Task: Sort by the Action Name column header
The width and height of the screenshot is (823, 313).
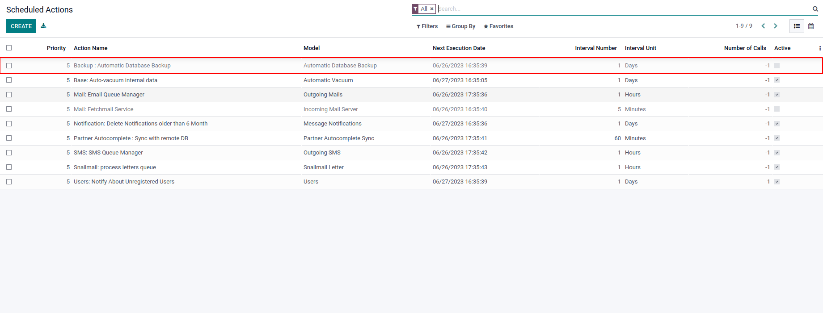Action: pyautogui.click(x=90, y=48)
